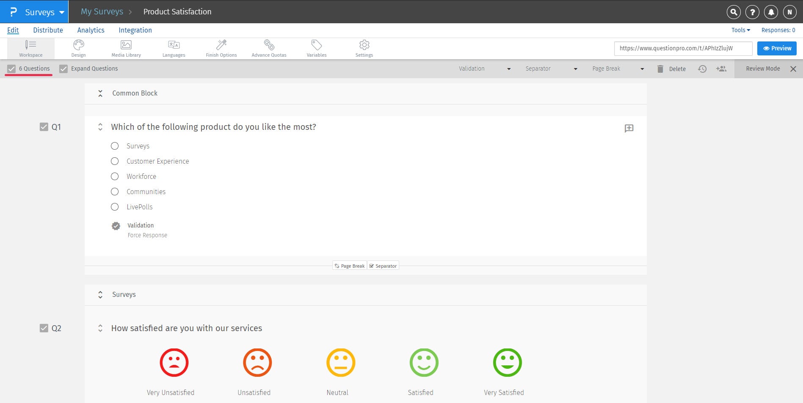Image resolution: width=803 pixels, height=403 pixels.
Task: Open Finish Options
Action: (x=221, y=48)
